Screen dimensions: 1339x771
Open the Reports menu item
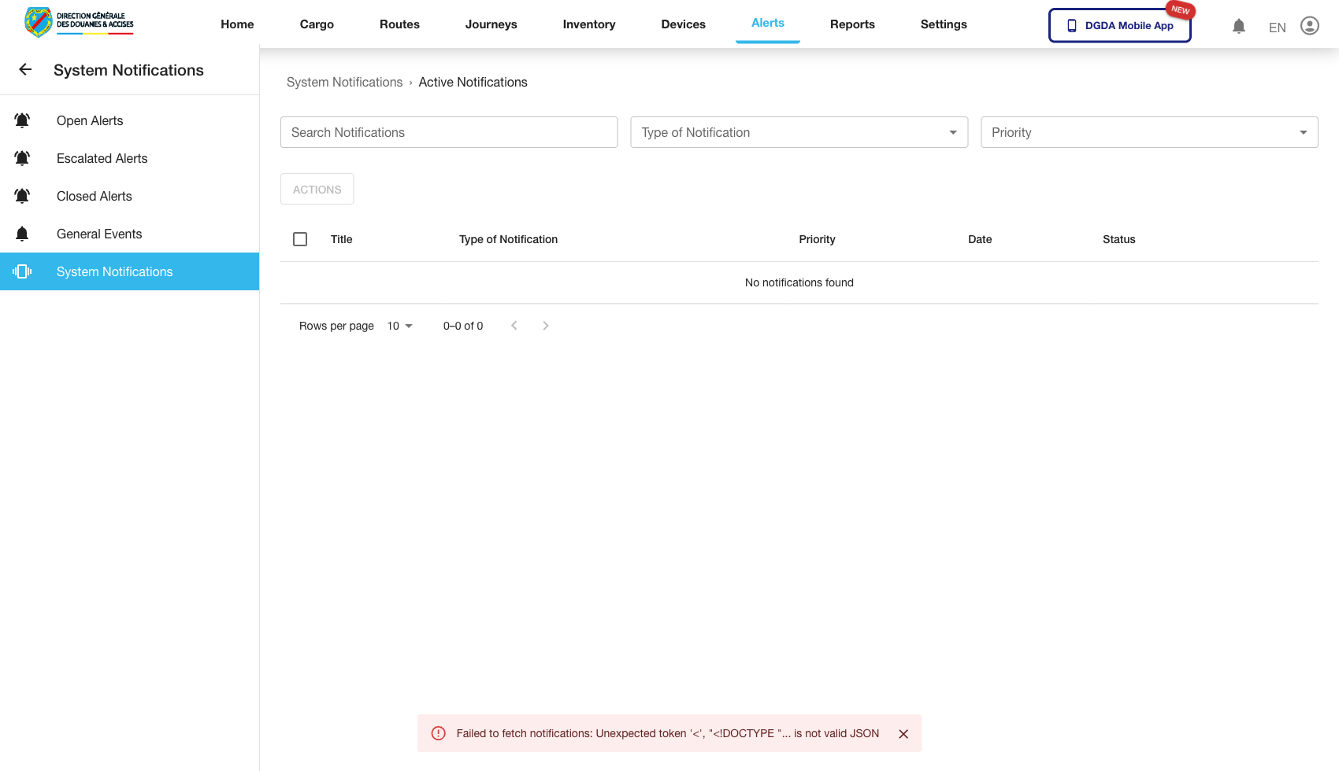click(852, 24)
